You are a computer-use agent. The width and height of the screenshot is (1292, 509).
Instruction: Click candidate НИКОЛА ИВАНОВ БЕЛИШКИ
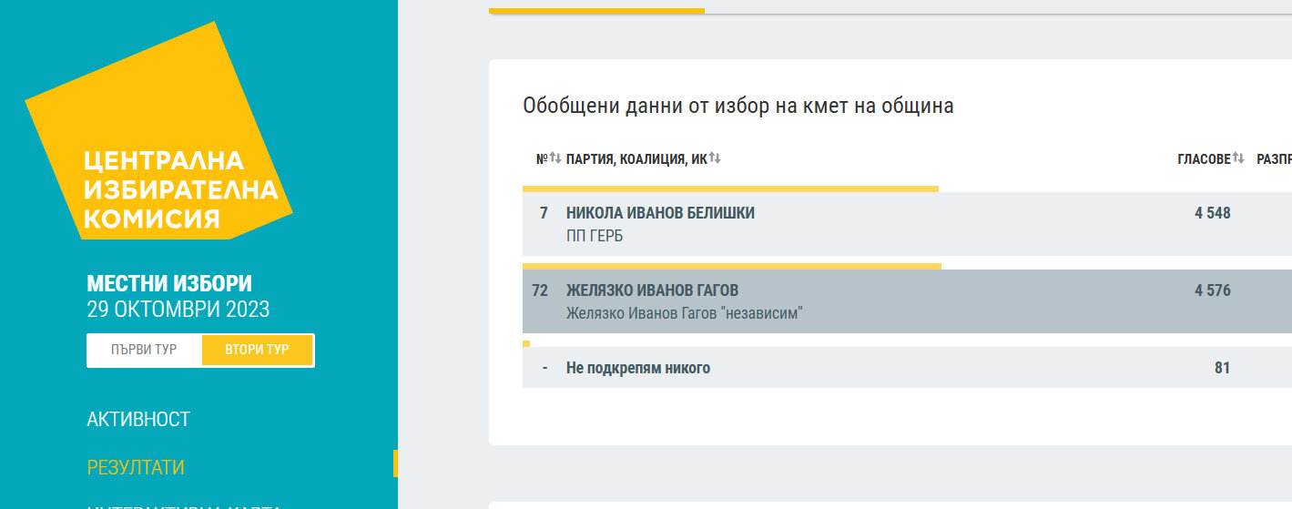coord(660,213)
